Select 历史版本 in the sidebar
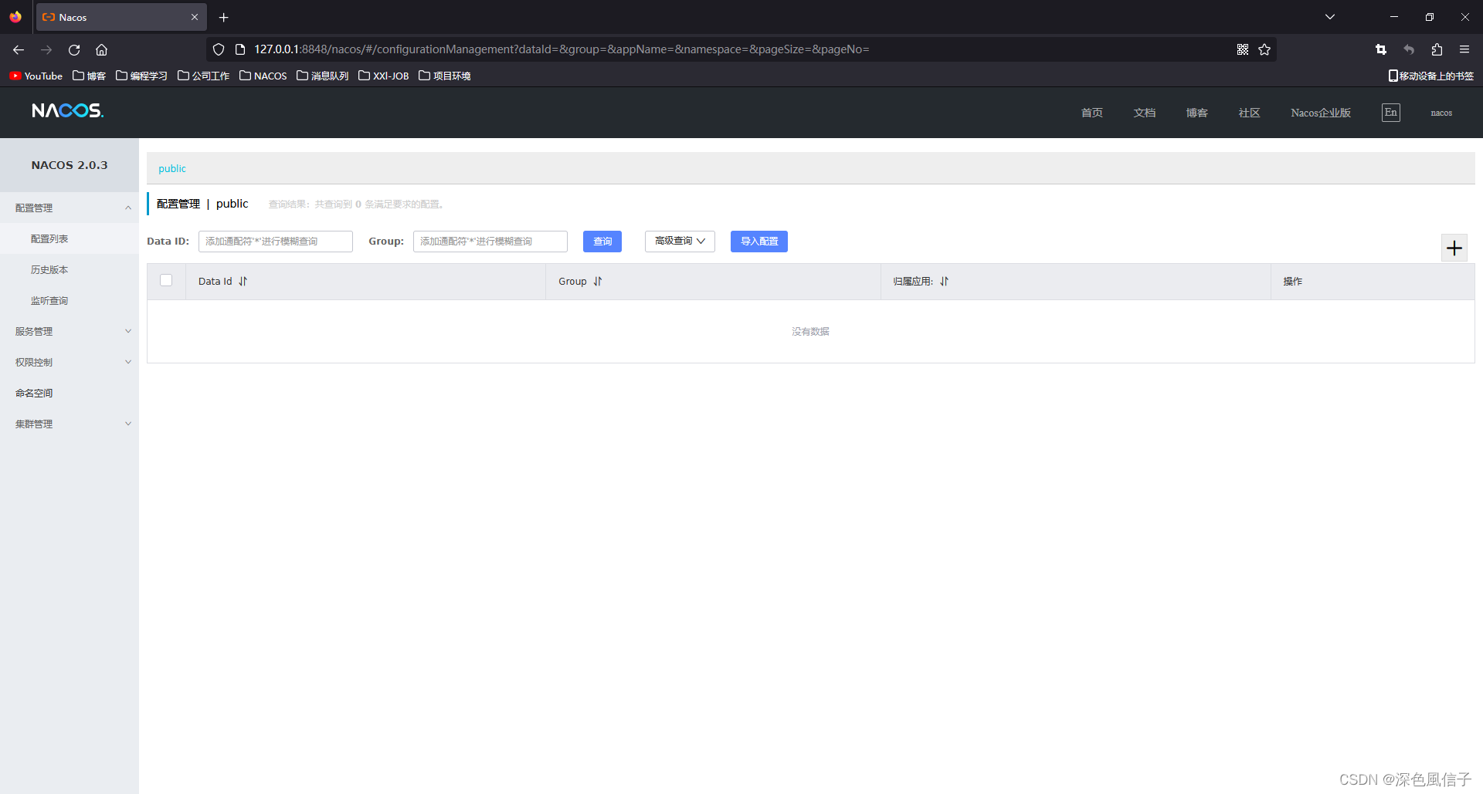Image resolution: width=1483 pixels, height=794 pixels. click(49, 269)
